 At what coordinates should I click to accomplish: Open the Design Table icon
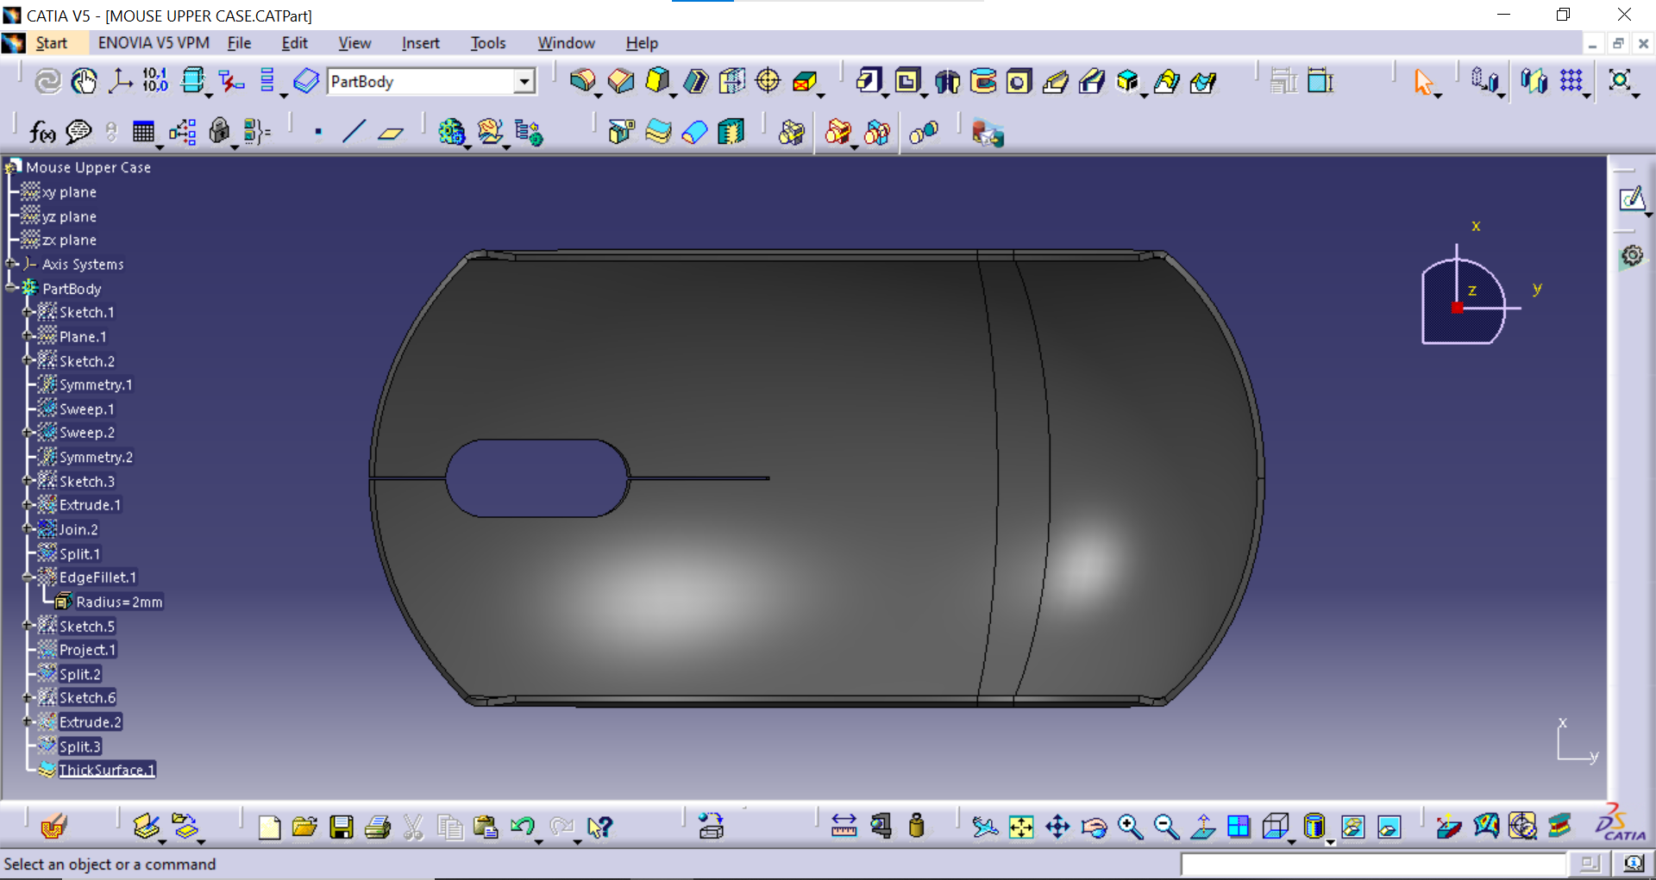click(x=143, y=132)
